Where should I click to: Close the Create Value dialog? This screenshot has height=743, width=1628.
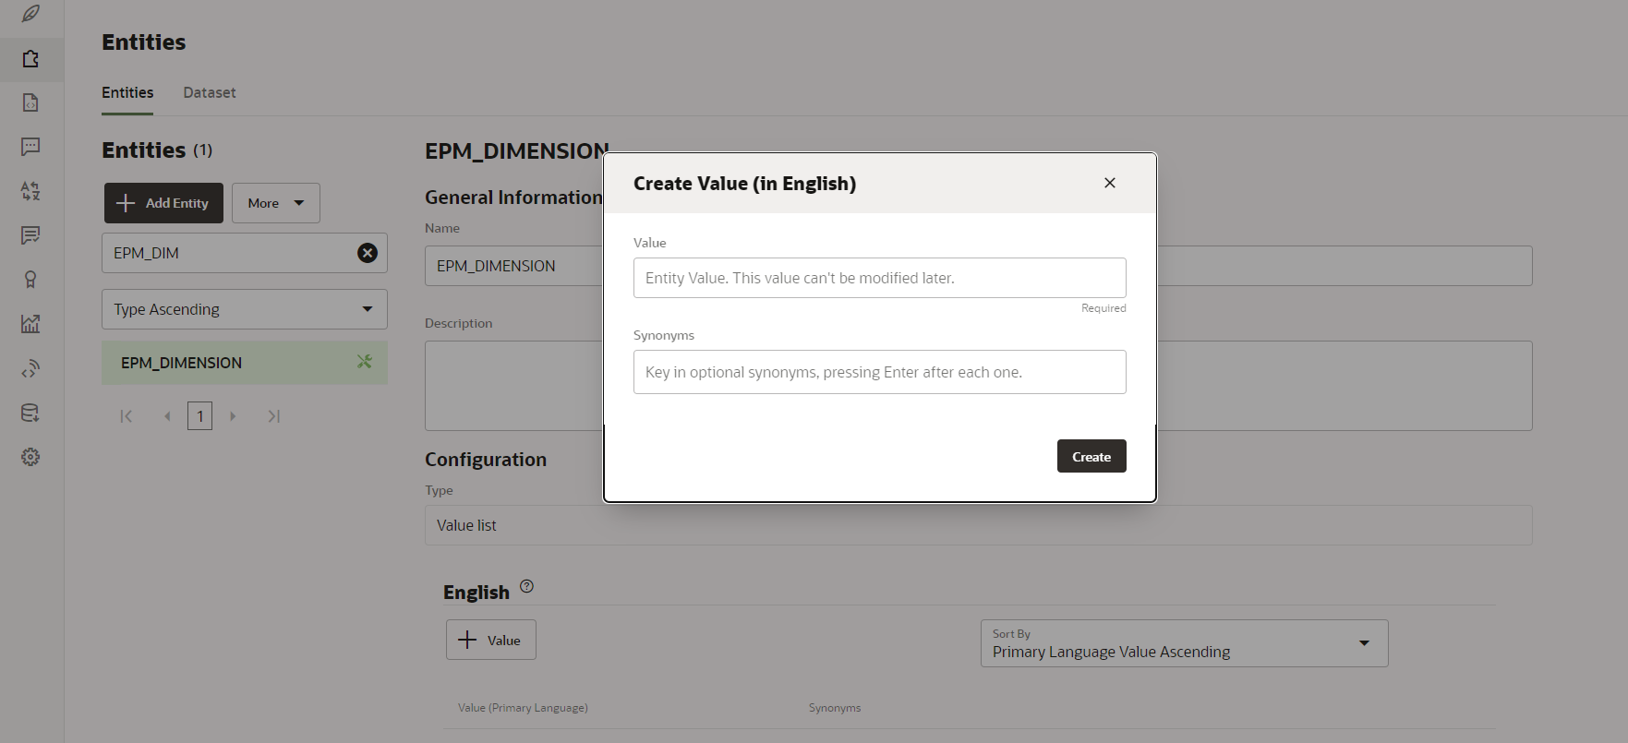tap(1110, 183)
